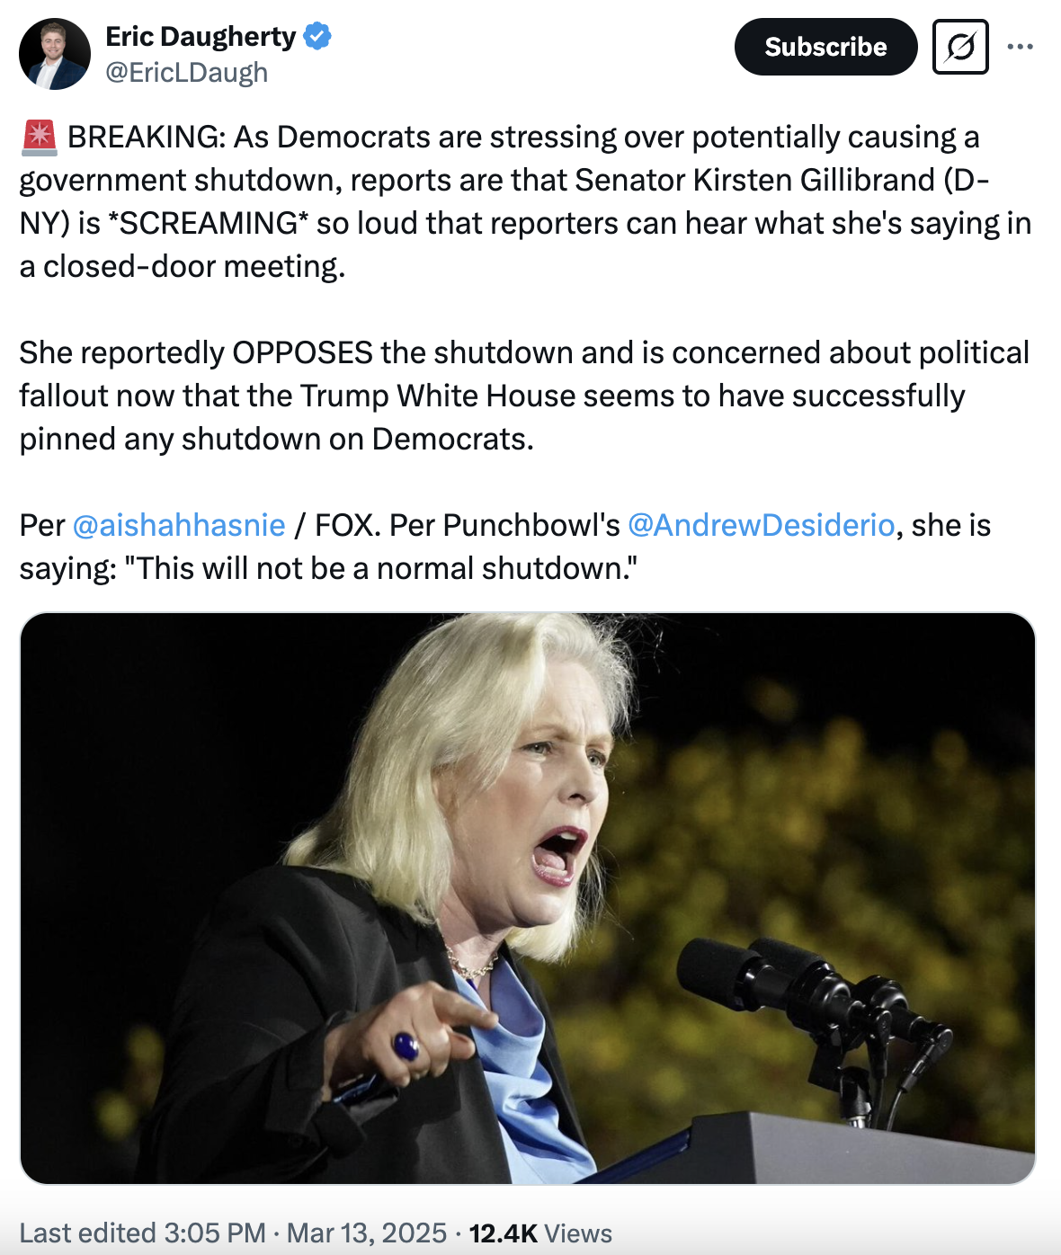This screenshot has width=1061, height=1255.
Task: Open Eric Daugherty's profile avatar
Action: click(55, 54)
